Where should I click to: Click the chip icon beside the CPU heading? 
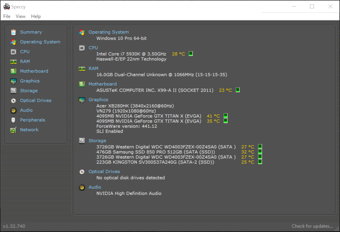coord(82,48)
